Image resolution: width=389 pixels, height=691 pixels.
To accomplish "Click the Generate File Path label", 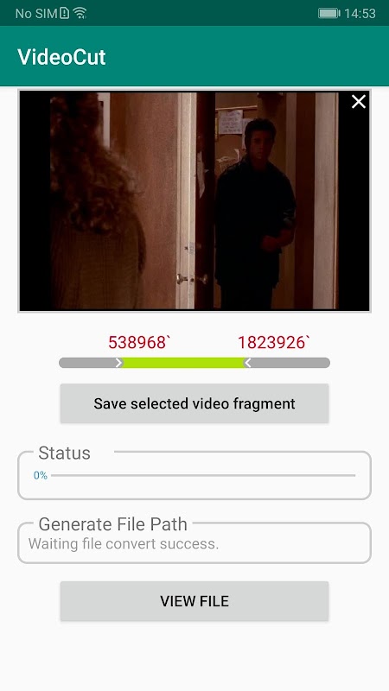I will tap(113, 524).
